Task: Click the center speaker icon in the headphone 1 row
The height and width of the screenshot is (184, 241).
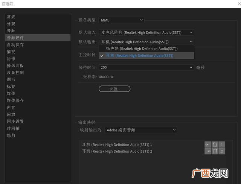Action: pos(215,144)
